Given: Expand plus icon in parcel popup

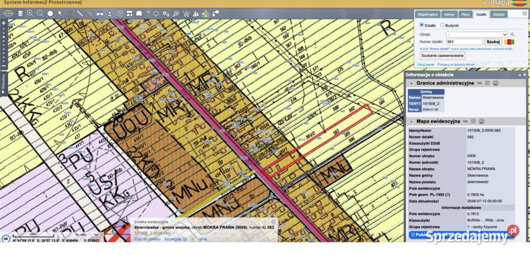Looking at the screenshot, I should point(192,239).
